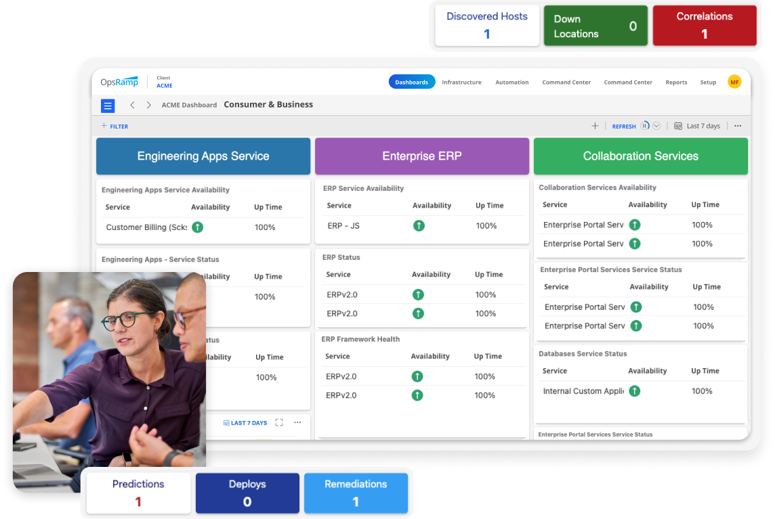
Task: Click the Engineering Apps Service header tile
Action: (203, 156)
